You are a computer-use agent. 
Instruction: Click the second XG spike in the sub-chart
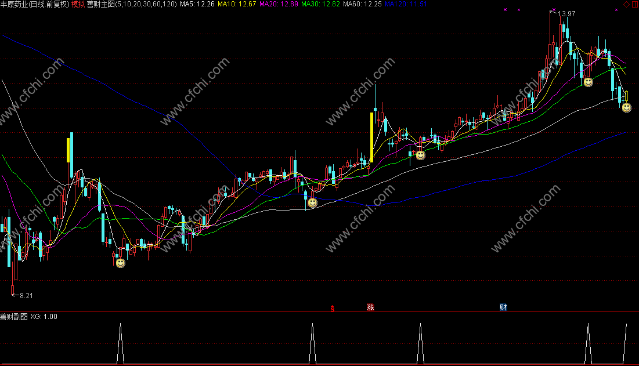[313, 343]
